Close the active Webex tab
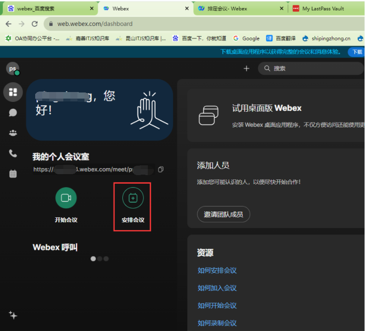Image resolution: width=365 pixels, height=331 pixels. click(x=187, y=8)
